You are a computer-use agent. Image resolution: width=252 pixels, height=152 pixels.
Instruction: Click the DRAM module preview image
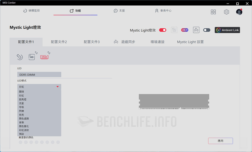pyautogui.click(x=174, y=102)
